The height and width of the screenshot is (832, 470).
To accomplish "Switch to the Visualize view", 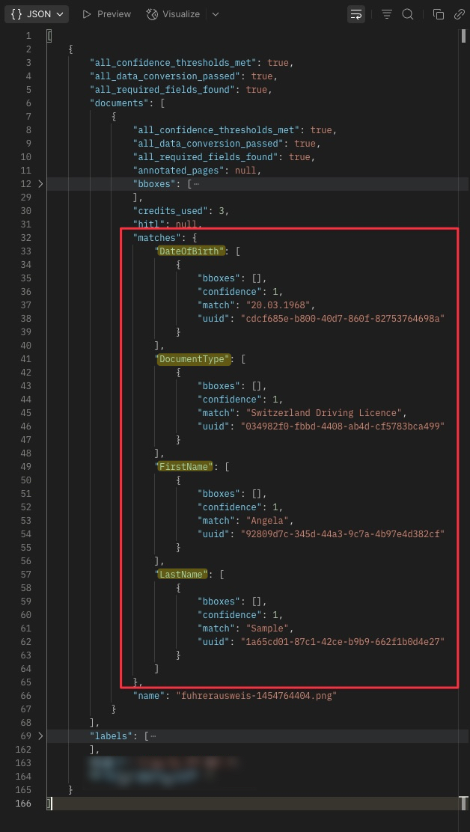I will (x=174, y=14).
